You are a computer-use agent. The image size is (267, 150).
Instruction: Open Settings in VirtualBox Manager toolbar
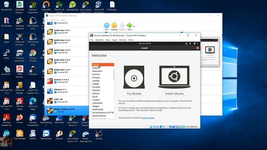click(x=114, y=26)
